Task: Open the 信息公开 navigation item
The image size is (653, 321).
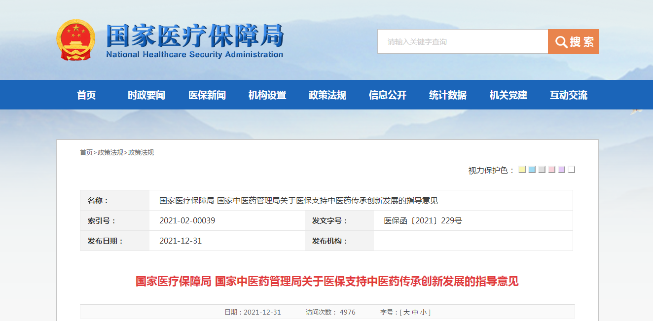Action: pos(388,95)
